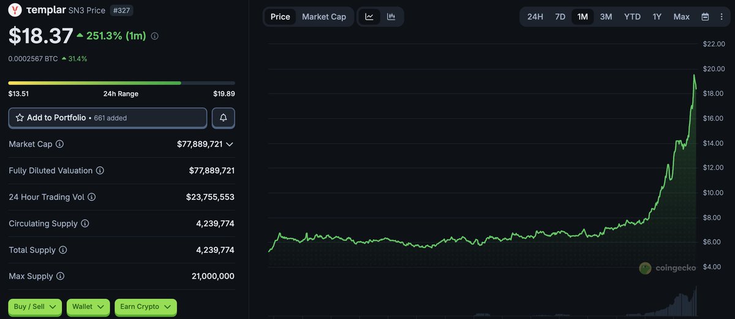Click the $18.37 price value

(41, 36)
